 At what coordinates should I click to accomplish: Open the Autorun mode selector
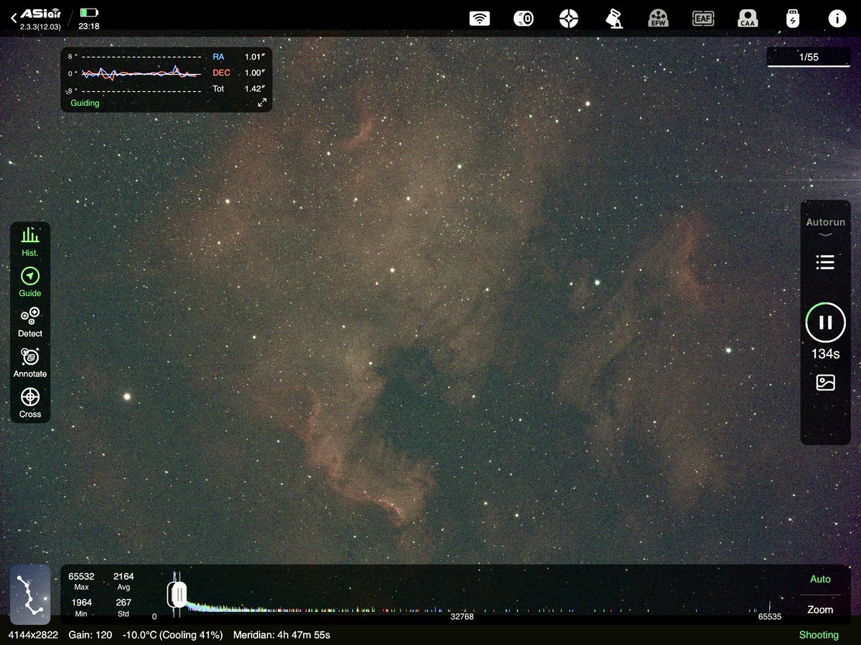coord(825,226)
